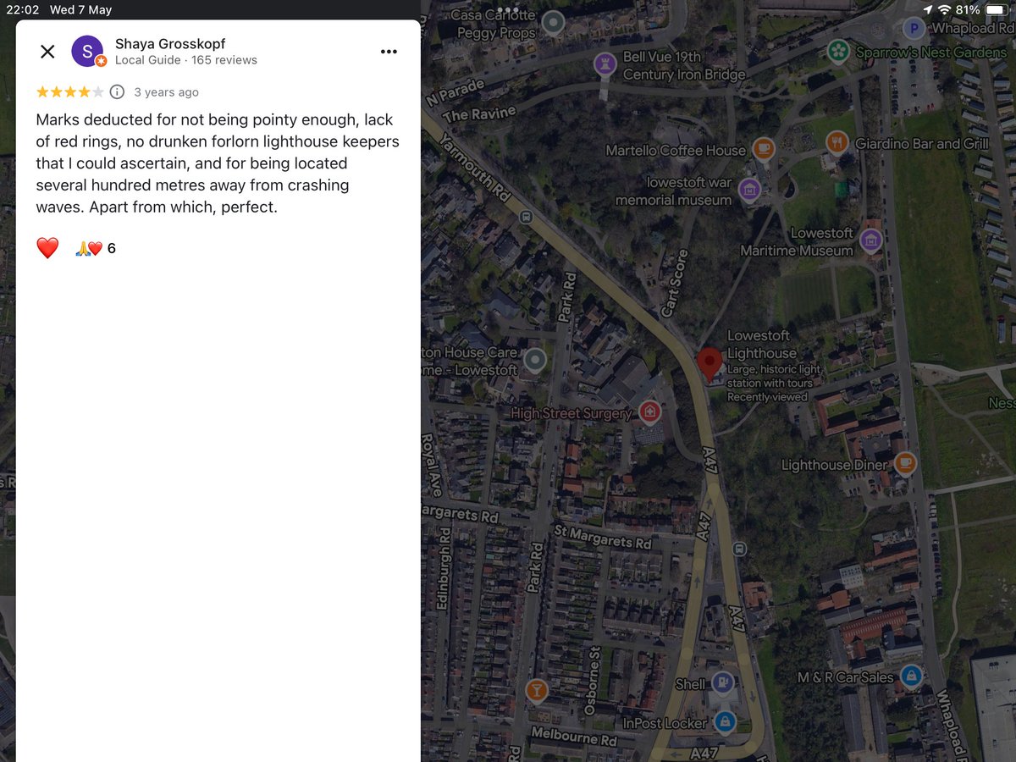The width and height of the screenshot is (1016, 762).
Task: Tap the rating info icon beside stars
Action: (x=118, y=92)
